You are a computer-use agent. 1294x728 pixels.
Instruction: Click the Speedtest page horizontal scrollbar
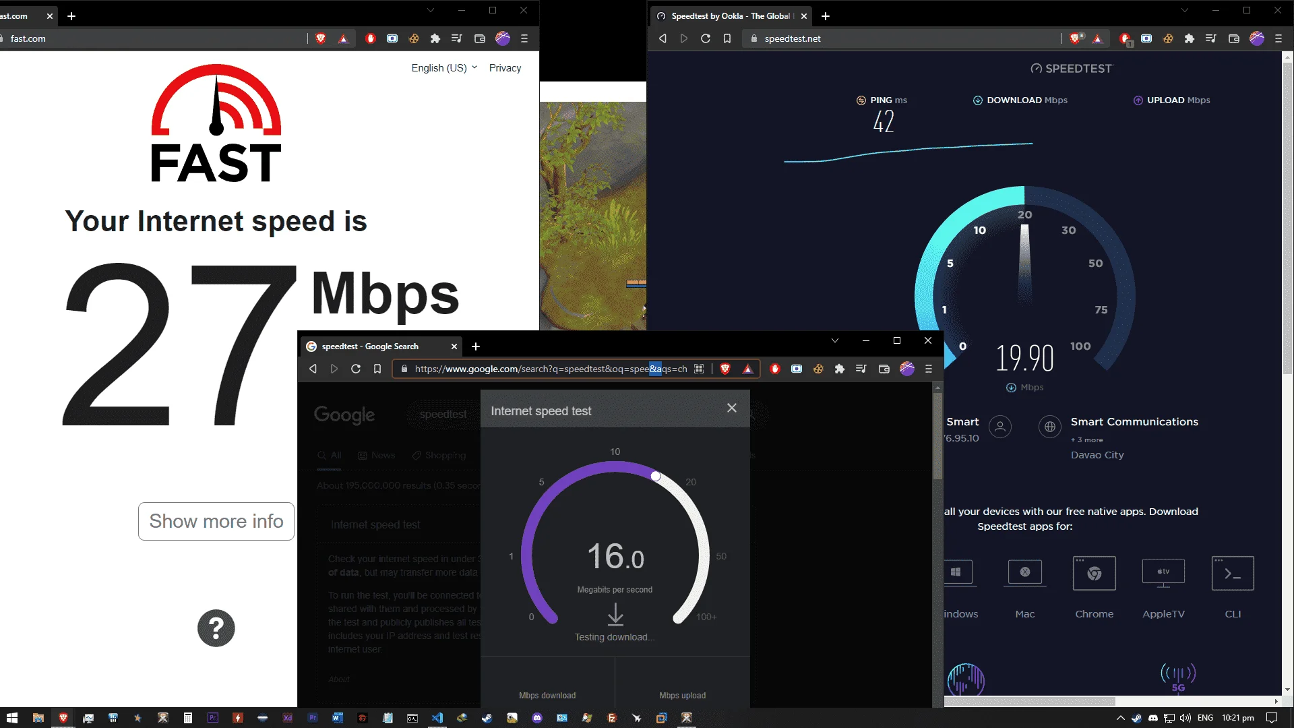[1030, 702]
